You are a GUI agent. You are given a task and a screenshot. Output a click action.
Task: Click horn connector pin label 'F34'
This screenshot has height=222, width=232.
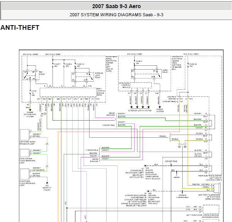[x=157, y=93]
